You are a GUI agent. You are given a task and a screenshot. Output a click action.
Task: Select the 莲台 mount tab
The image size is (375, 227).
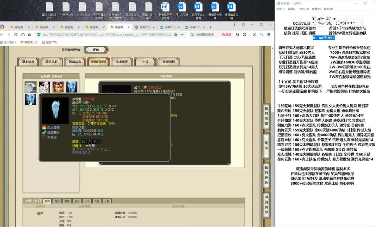pos(77,201)
